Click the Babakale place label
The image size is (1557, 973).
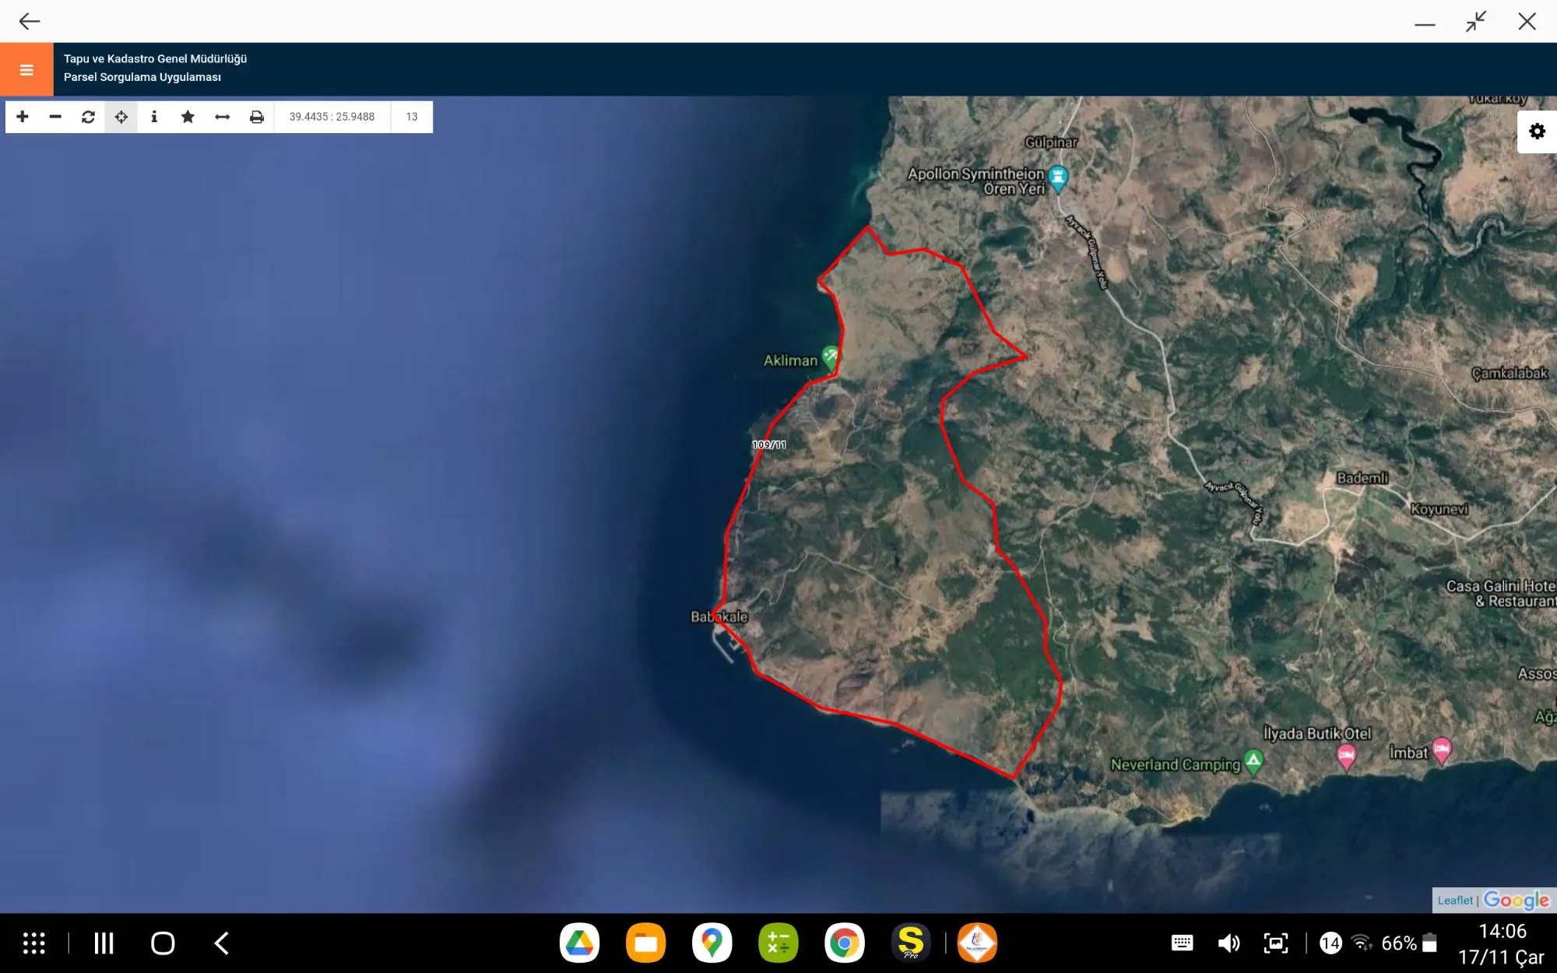click(719, 616)
